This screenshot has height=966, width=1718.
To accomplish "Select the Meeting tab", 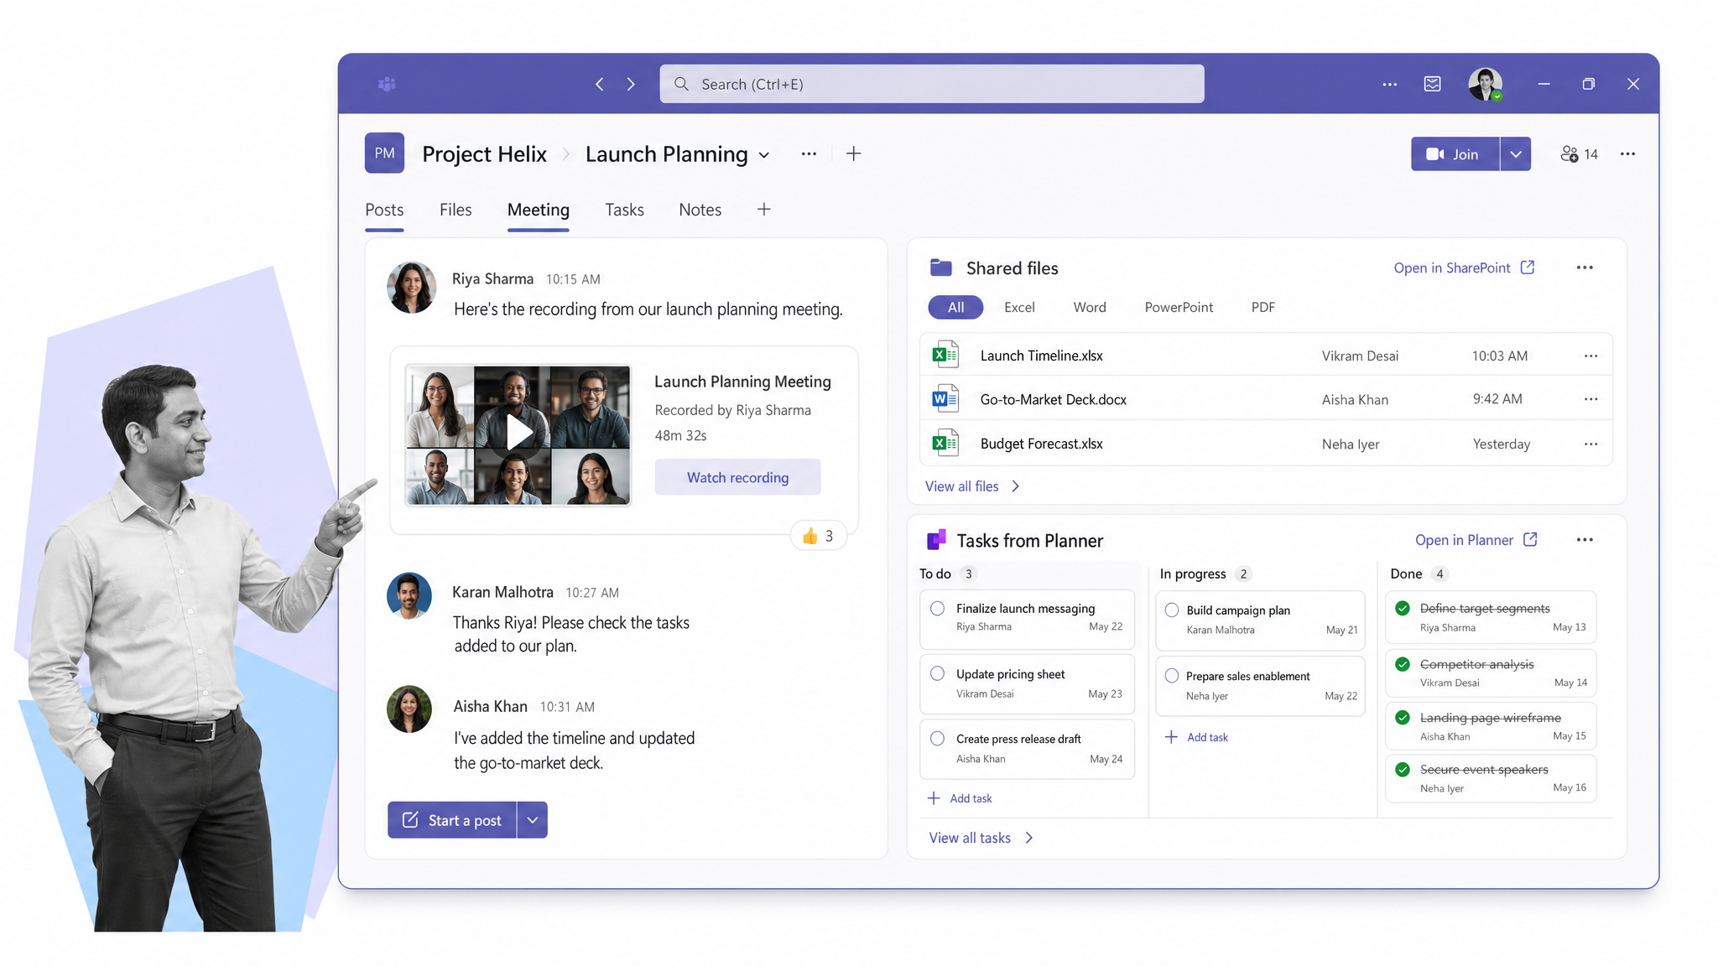I will point(539,210).
